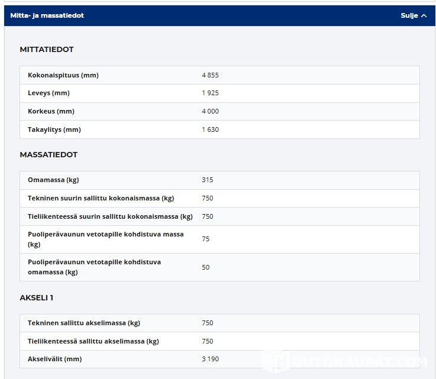Select the Takaylitys (mm) row label

[x=54, y=130]
